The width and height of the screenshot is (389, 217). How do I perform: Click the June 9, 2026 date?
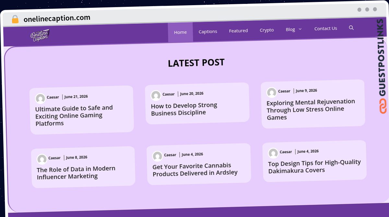pyautogui.click(x=306, y=91)
